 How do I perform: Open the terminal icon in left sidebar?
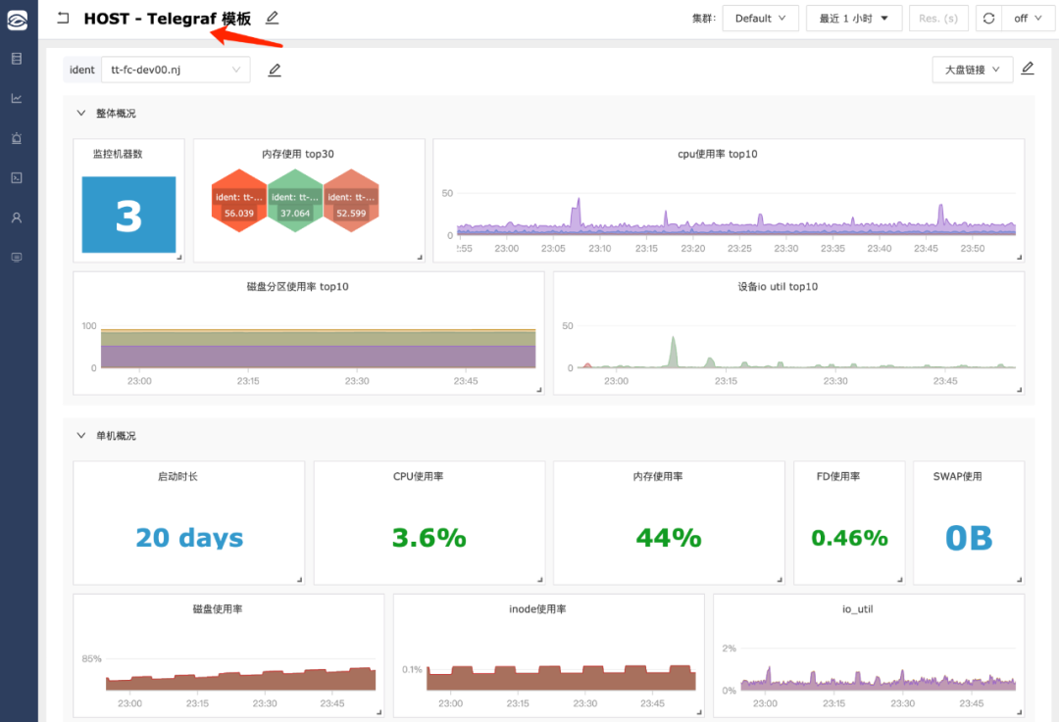tap(17, 178)
